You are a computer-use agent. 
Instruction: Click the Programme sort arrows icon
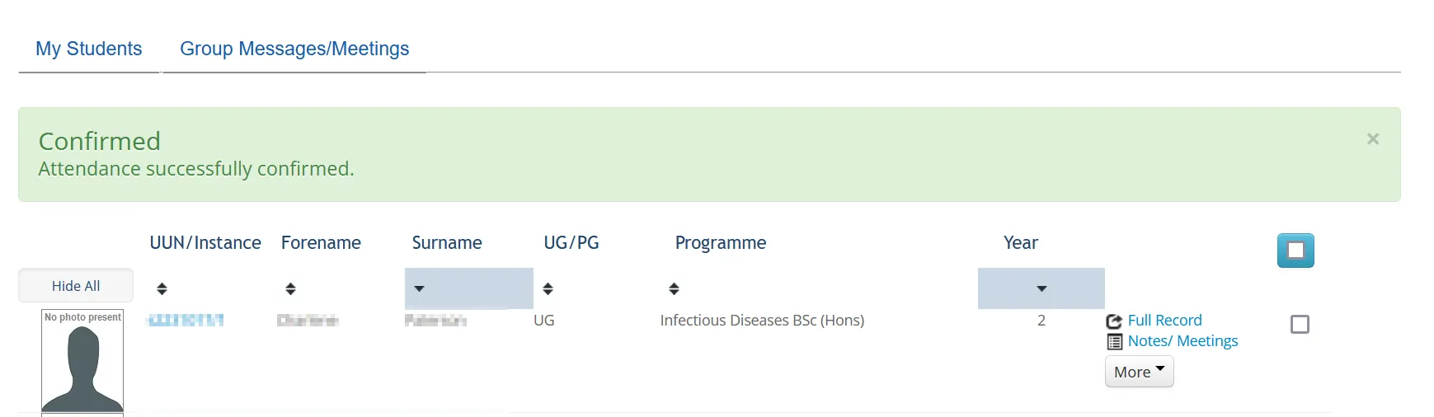point(674,288)
